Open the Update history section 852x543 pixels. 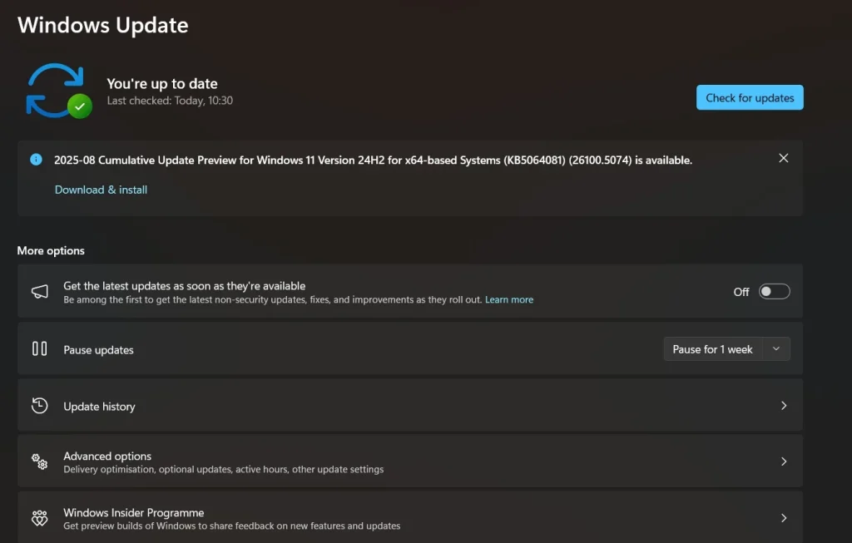(x=99, y=407)
